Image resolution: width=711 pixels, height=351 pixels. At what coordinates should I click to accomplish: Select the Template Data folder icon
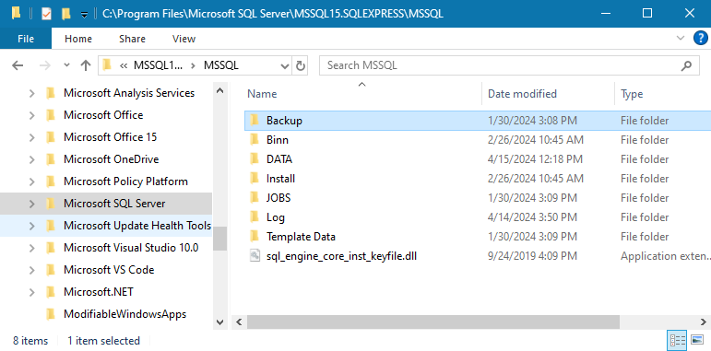[x=255, y=236]
